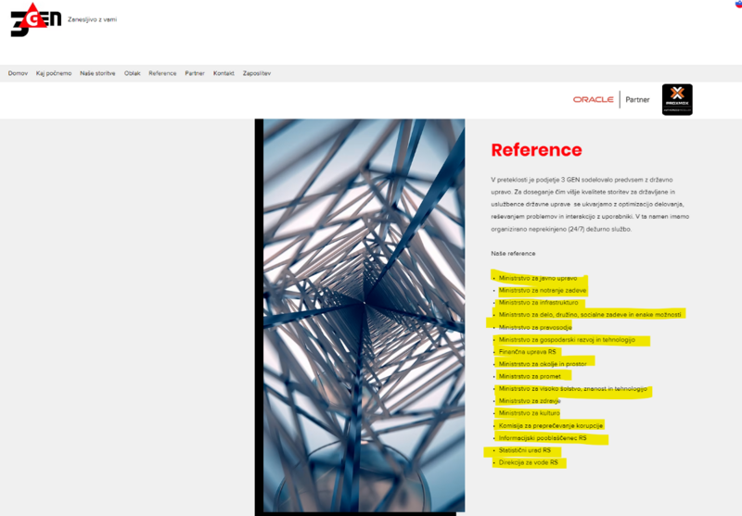Image resolution: width=742 pixels, height=516 pixels.
Task: Go to the Kontakt page
Action: (x=224, y=73)
